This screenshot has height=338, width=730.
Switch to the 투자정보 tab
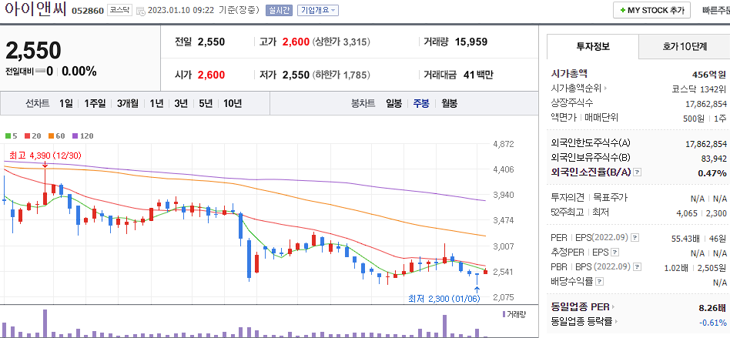point(593,46)
